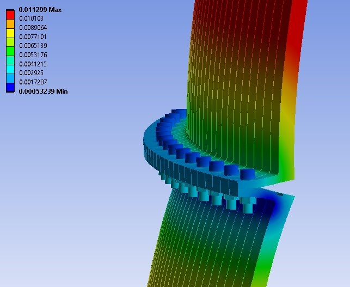Click the 0.0041213 legend value
350x287 pixels.
click(x=33, y=64)
